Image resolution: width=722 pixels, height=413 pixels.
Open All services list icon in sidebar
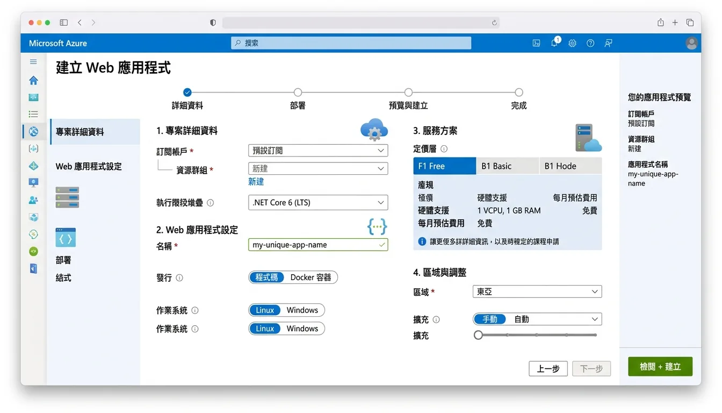(x=33, y=114)
